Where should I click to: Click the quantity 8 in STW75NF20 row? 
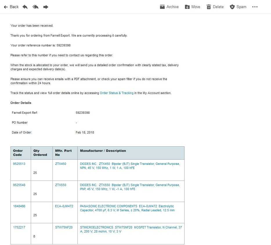[x=34, y=236]
